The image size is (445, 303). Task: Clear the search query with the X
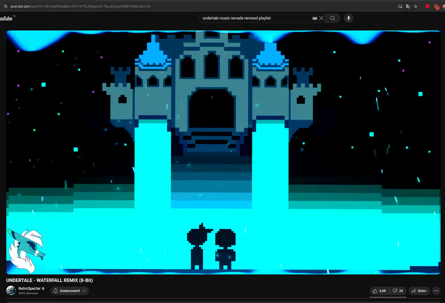tap(321, 18)
